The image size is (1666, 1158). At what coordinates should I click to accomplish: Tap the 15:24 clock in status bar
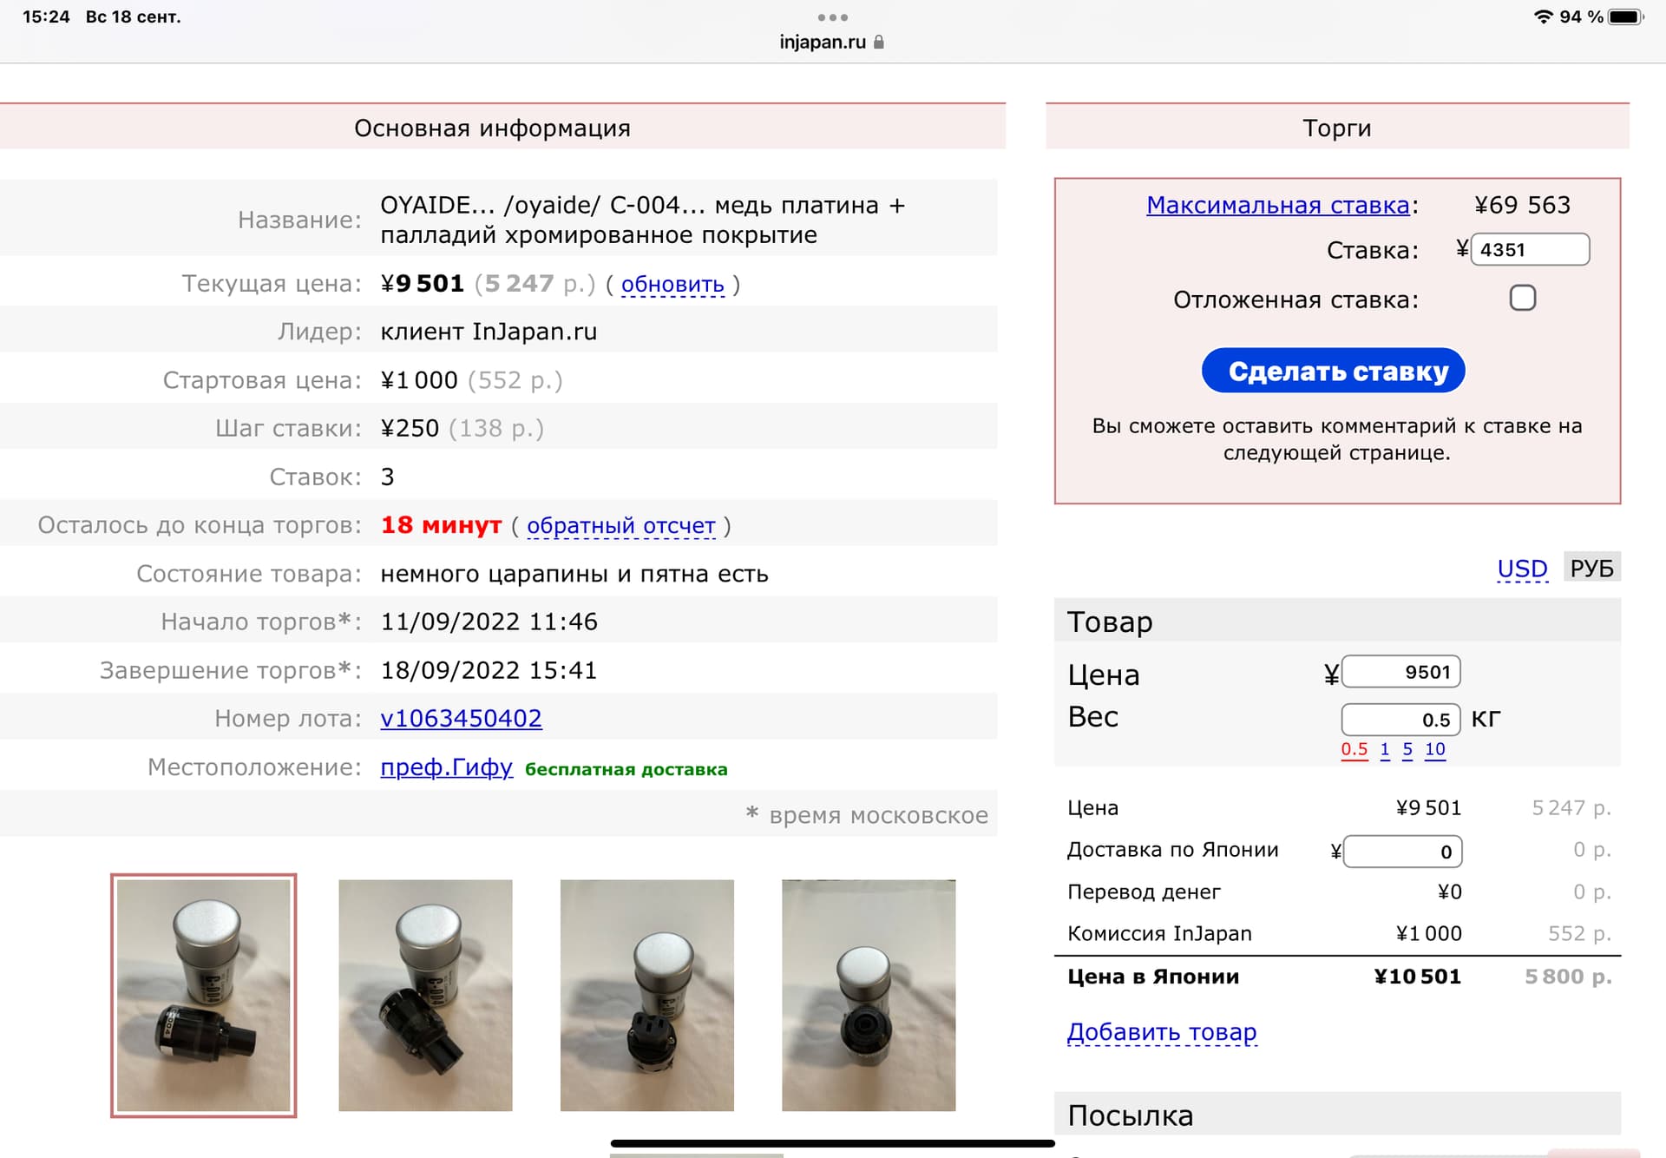46,16
